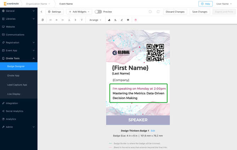The image size is (237, 150).
Task: Click the Edit link beside badge name
Action: pos(153,131)
